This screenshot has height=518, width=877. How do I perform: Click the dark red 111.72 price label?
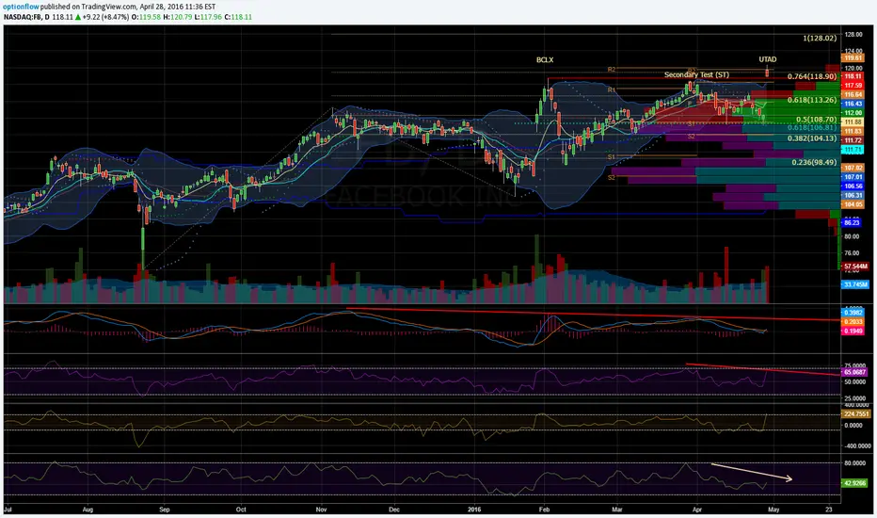coord(853,140)
